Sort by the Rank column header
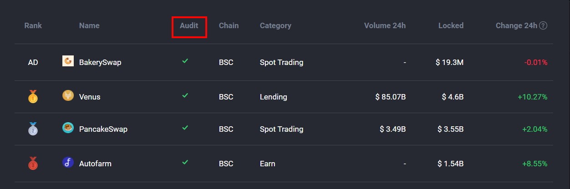The height and width of the screenshot is (189, 570). (33, 26)
